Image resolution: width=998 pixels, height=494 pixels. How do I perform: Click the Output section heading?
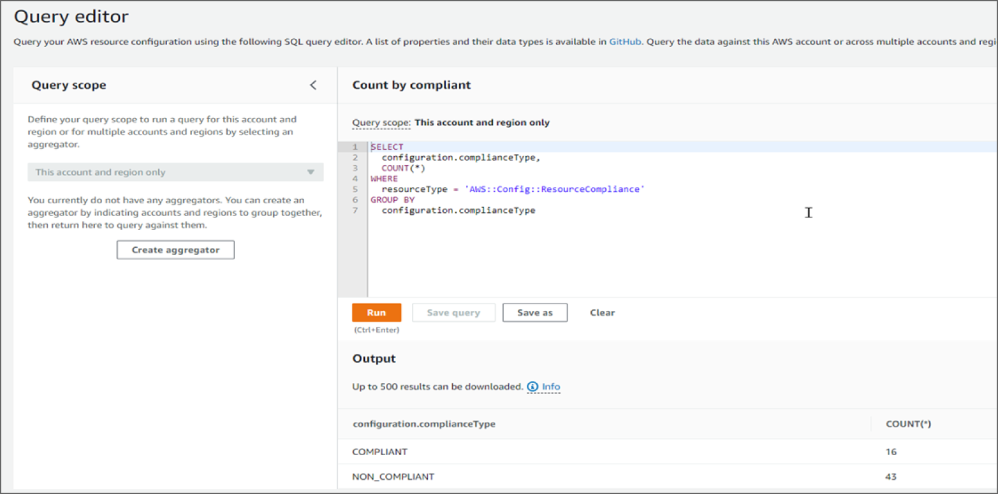tap(374, 358)
